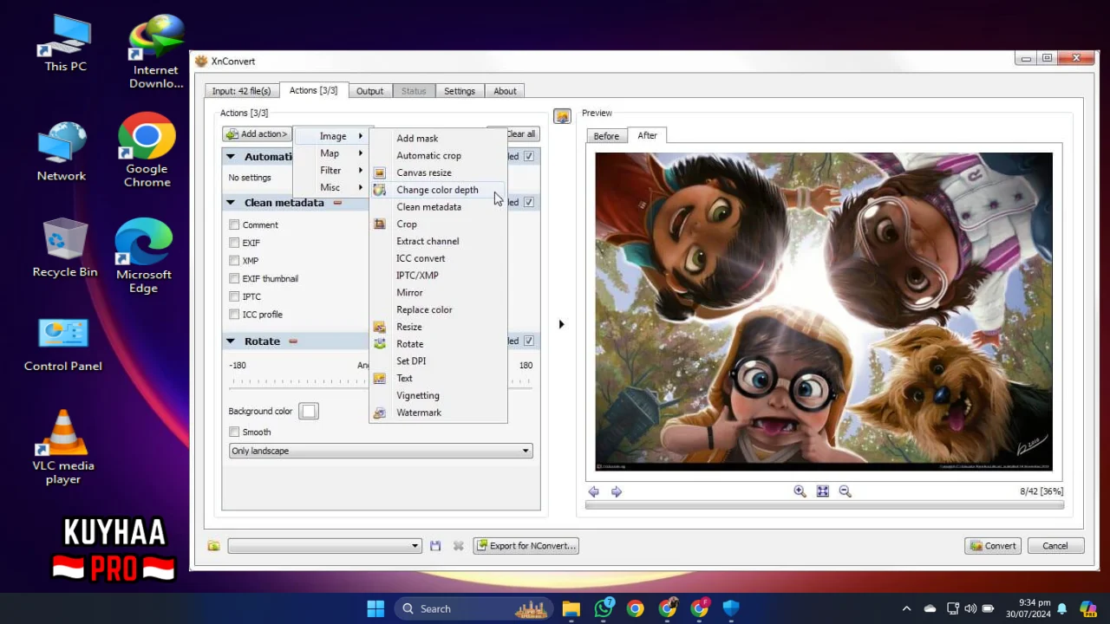
Task: Click the preview toggle icon beside Preview
Action: [562, 116]
